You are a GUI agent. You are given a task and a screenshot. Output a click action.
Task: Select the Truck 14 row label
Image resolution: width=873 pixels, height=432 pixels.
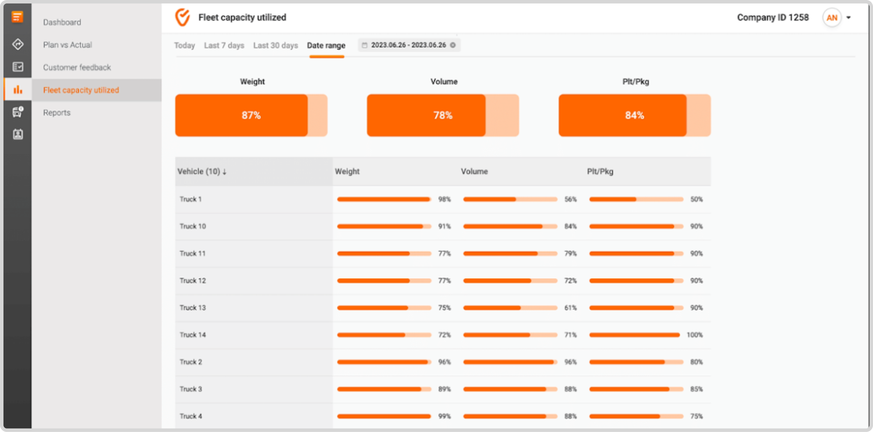click(192, 335)
